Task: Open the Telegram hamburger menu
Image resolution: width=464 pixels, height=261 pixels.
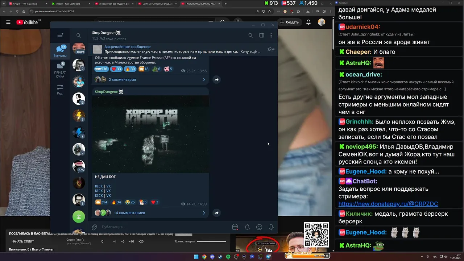Action: (x=60, y=35)
